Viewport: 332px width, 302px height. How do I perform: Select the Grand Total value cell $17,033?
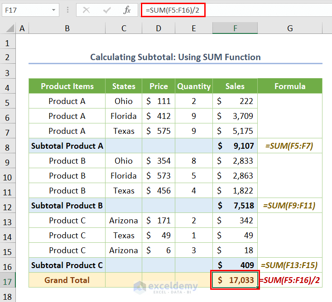coord(235,280)
